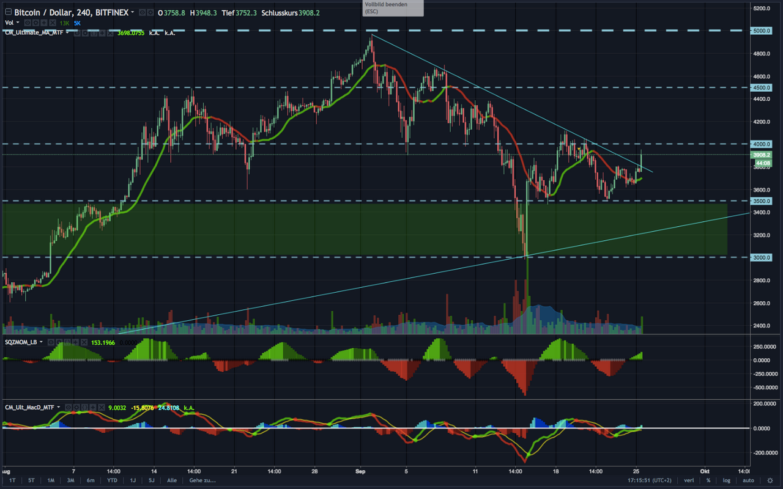The width and height of the screenshot is (783, 489).
Task: Click the 5000.0 price level label
Action: [762, 30]
